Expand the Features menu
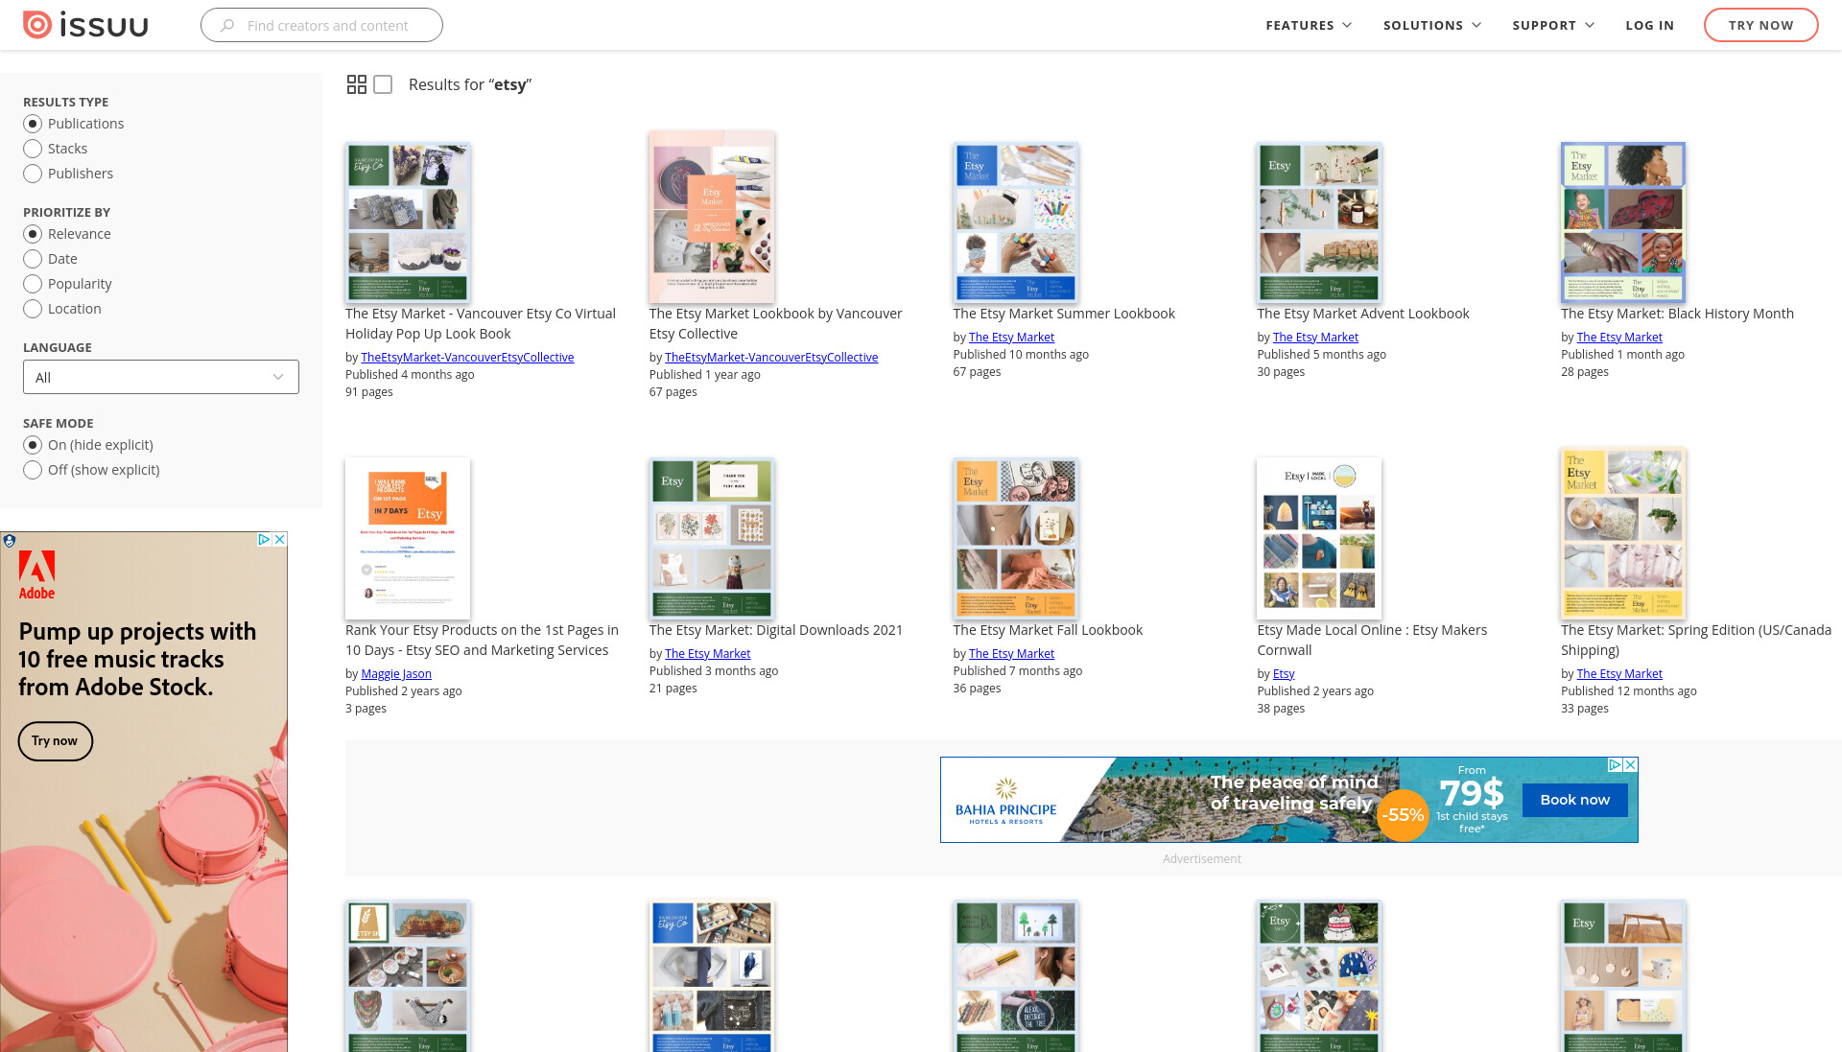The image size is (1842, 1052). click(x=1309, y=25)
